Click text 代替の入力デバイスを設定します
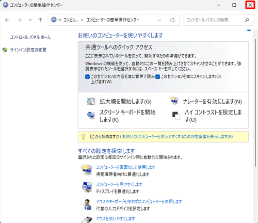Image resolution: width=258 pixels, height=223 pixels. (x=123, y=209)
